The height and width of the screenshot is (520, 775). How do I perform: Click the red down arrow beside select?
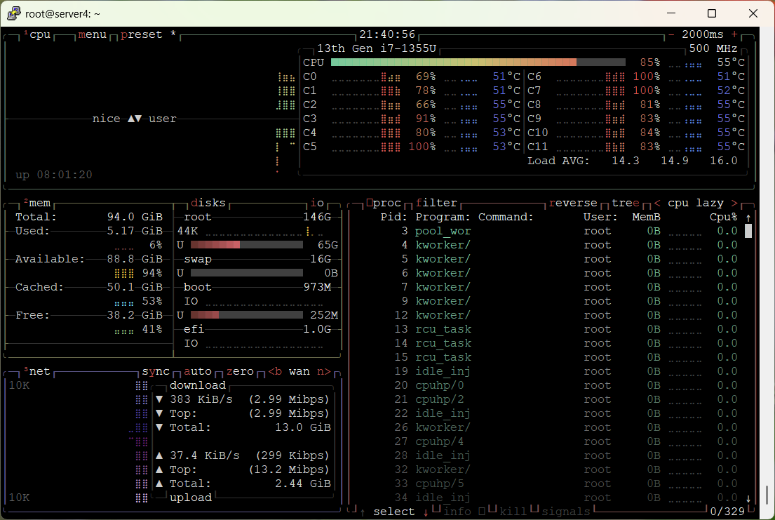(426, 512)
